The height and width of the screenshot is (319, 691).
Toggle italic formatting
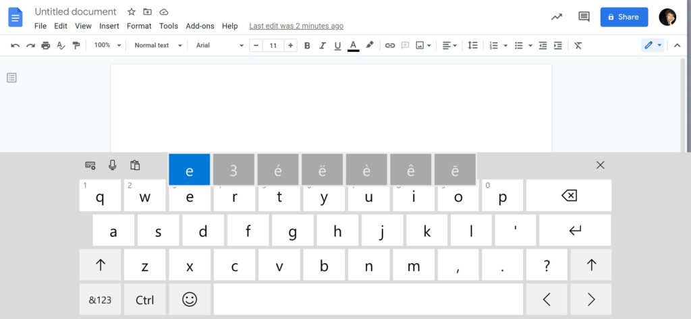click(323, 45)
